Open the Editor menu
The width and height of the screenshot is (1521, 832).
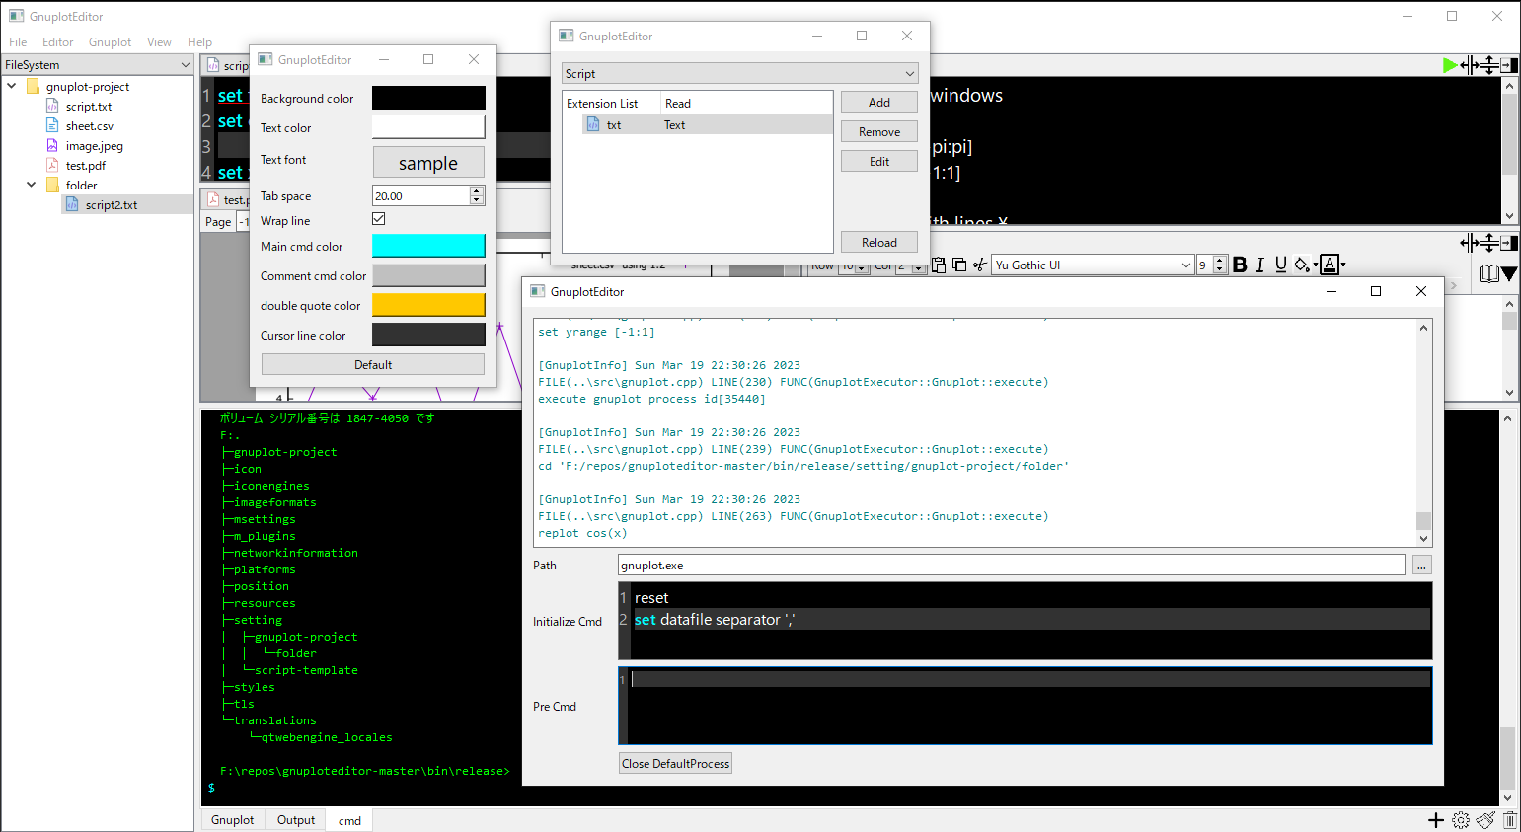(x=57, y=42)
